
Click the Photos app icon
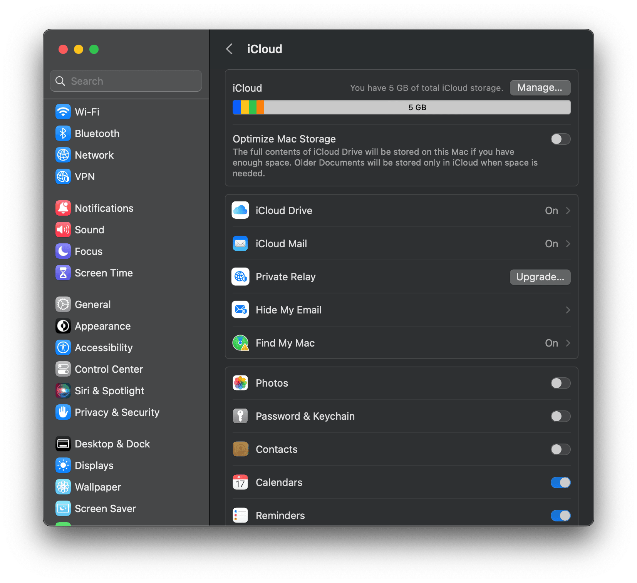240,383
